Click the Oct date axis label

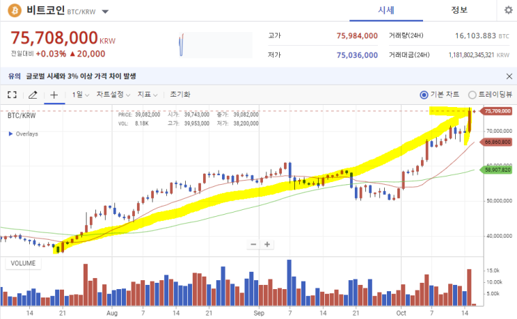[x=401, y=313]
